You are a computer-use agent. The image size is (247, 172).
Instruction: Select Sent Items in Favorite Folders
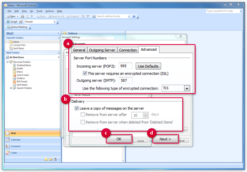tap(19, 48)
